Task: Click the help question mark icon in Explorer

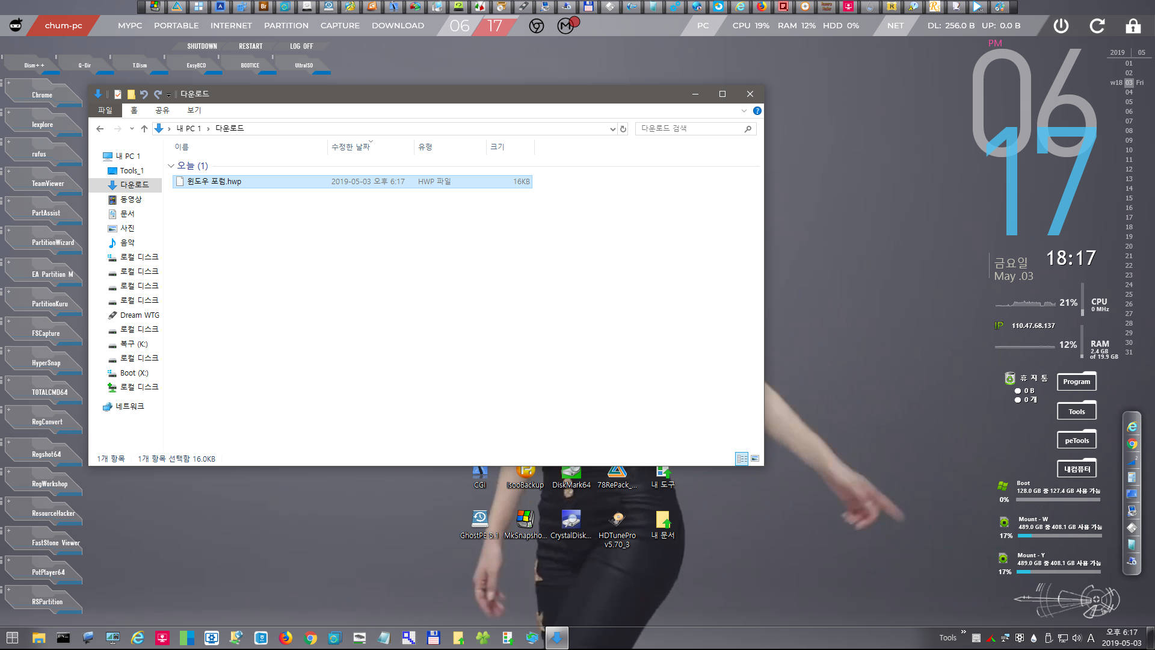Action: pyautogui.click(x=757, y=111)
